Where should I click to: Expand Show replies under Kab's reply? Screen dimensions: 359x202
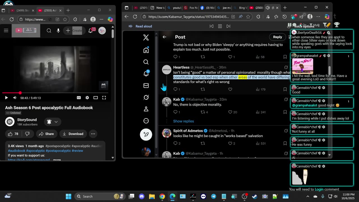tap(183, 121)
